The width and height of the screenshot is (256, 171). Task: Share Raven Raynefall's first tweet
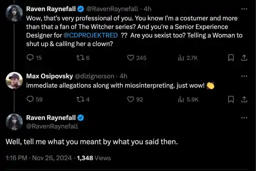(244, 58)
